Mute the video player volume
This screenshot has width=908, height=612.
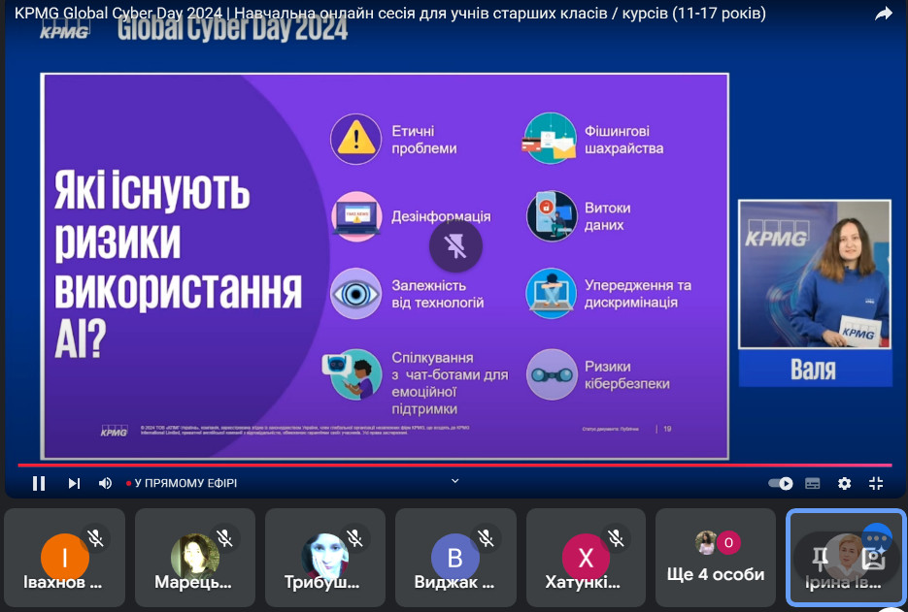point(105,483)
